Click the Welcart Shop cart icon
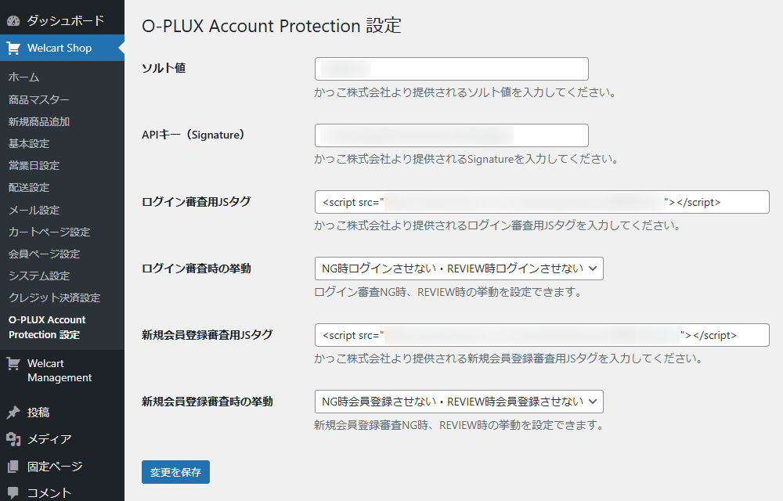This screenshot has height=501, width=783. click(13, 48)
